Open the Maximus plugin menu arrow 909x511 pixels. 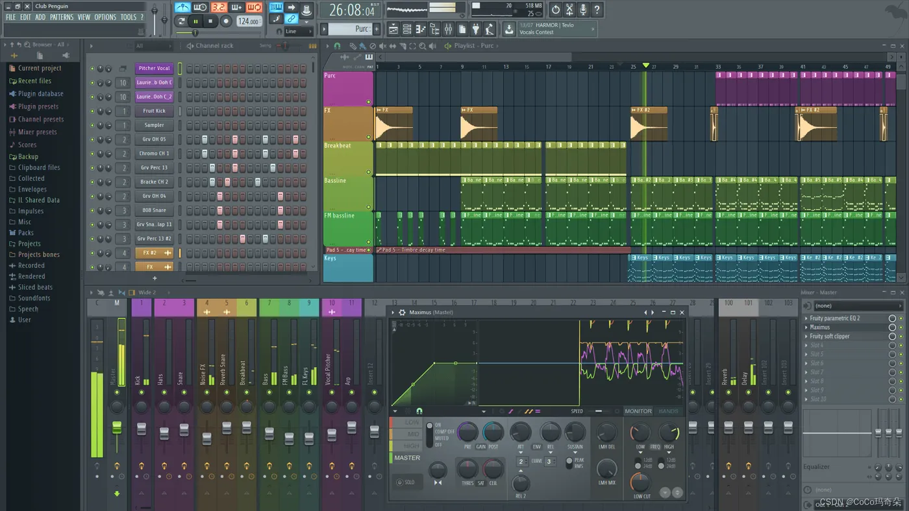[393, 313]
